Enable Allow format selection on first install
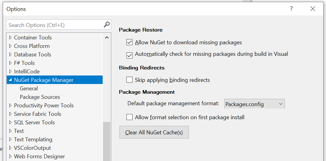Viewport: 326px width, 161px height. pos(129,117)
